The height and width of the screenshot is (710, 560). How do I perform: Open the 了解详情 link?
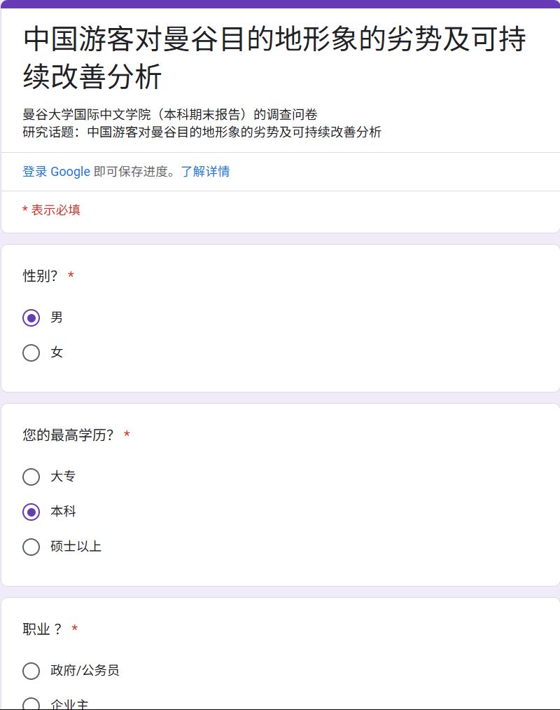pos(205,172)
